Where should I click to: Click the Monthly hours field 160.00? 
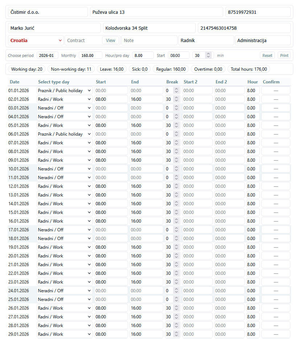click(x=90, y=55)
